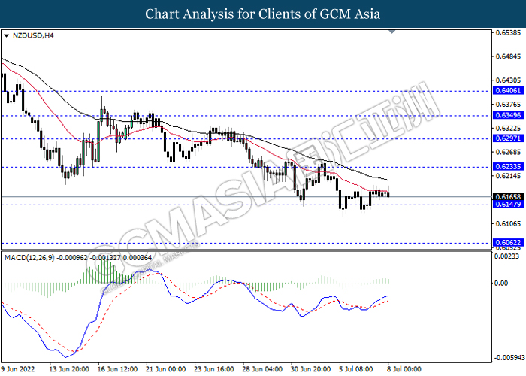Click the MACD value -0.000962
526x376 pixels.
pyautogui.click(x=72, y=257)
